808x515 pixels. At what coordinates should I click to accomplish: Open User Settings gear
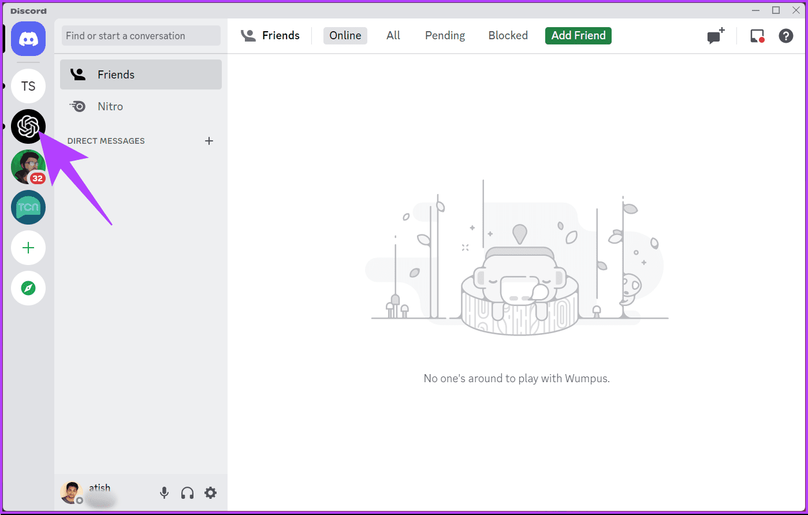pos(211,492)
